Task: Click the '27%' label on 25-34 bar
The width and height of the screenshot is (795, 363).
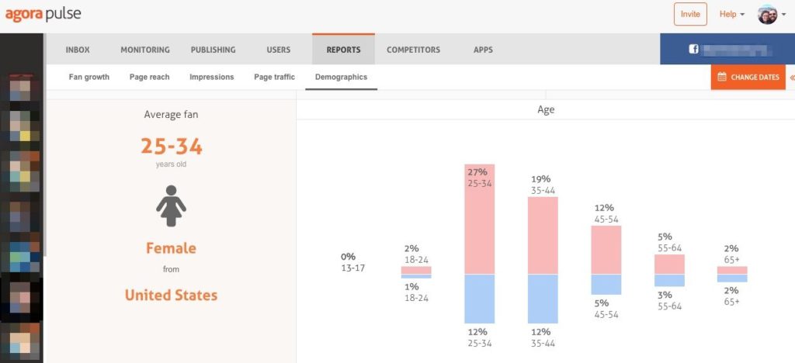Action: click(x=477, y=172)
